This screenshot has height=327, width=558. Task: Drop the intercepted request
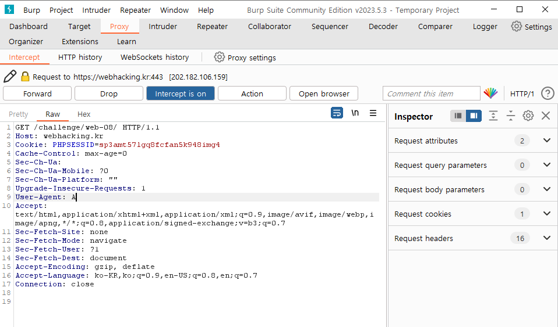coord(109,94)
